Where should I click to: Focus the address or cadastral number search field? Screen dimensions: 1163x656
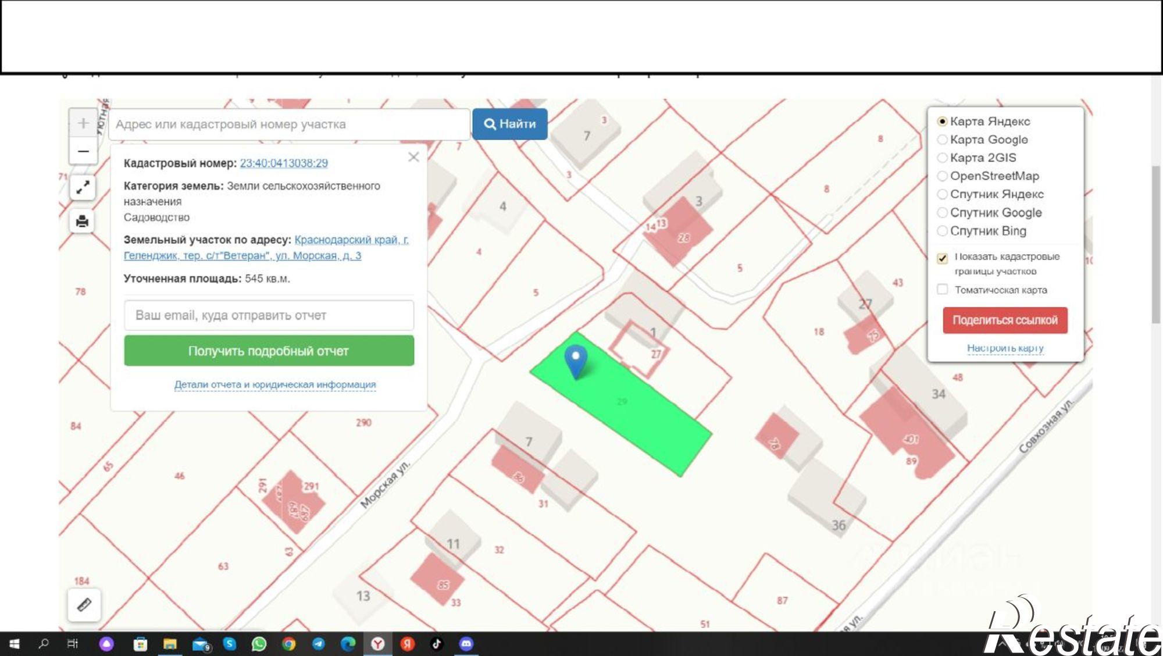pyautogui.click(x=289, y=124)
